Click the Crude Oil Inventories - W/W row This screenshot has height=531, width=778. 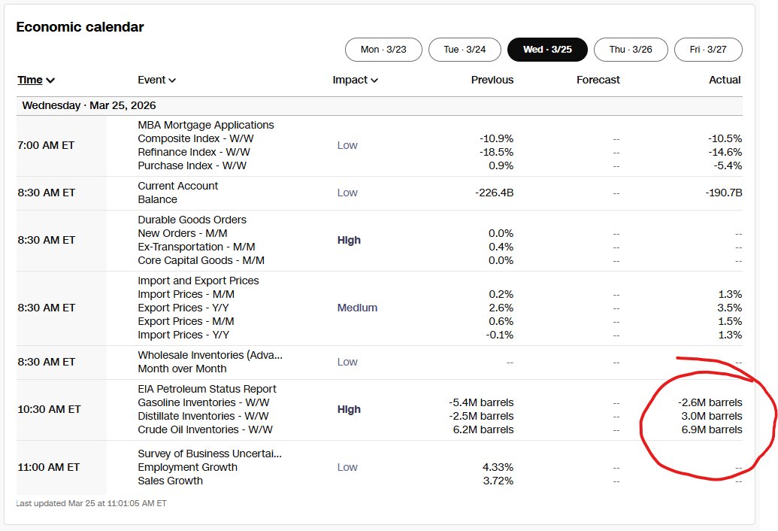[205, 429]
